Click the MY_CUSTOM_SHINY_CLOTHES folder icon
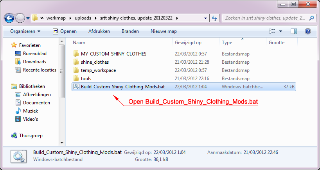Image resolution: width=320 pixels, height=170 pixels. tap(76, 54)
